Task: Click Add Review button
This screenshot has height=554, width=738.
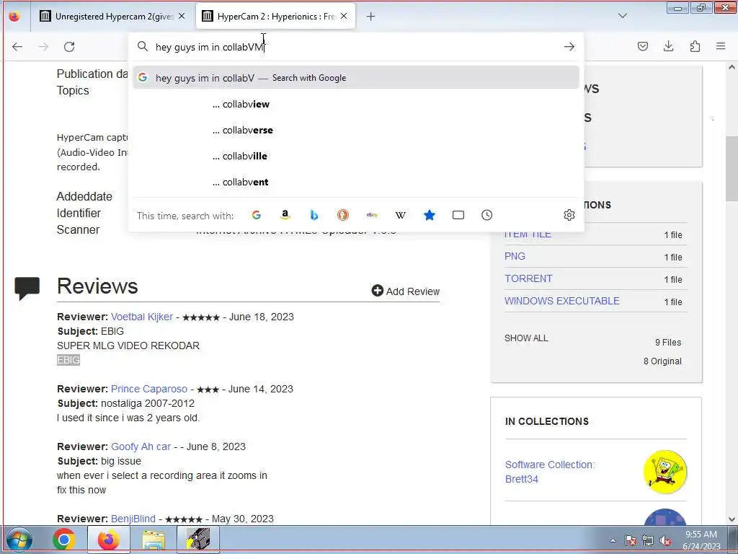Action: point(405,291)
